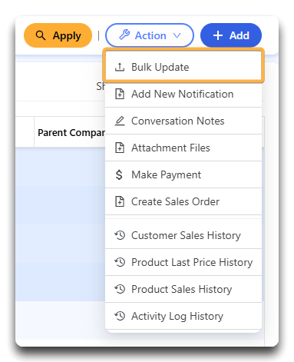Click the pencil icon for Conversation Notes

click(x=120, y=121)
